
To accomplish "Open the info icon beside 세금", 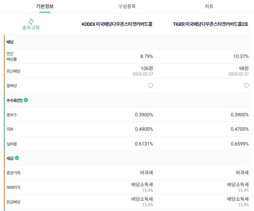I will 17,158.
